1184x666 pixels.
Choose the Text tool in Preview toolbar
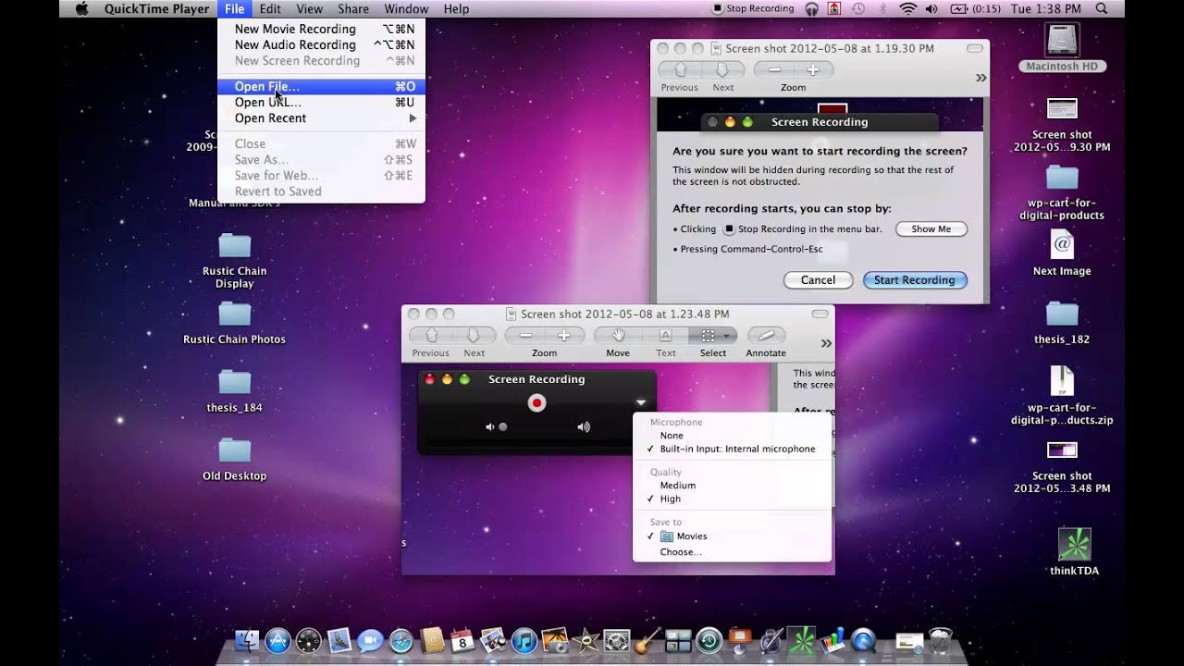click(666, 336)
